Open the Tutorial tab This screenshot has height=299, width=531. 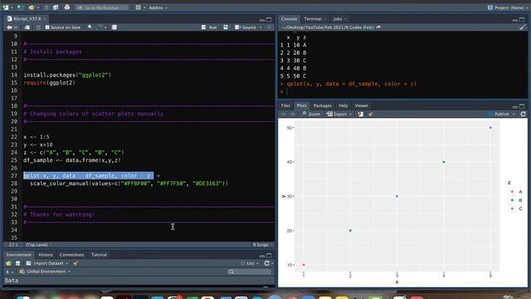[99, 255]
